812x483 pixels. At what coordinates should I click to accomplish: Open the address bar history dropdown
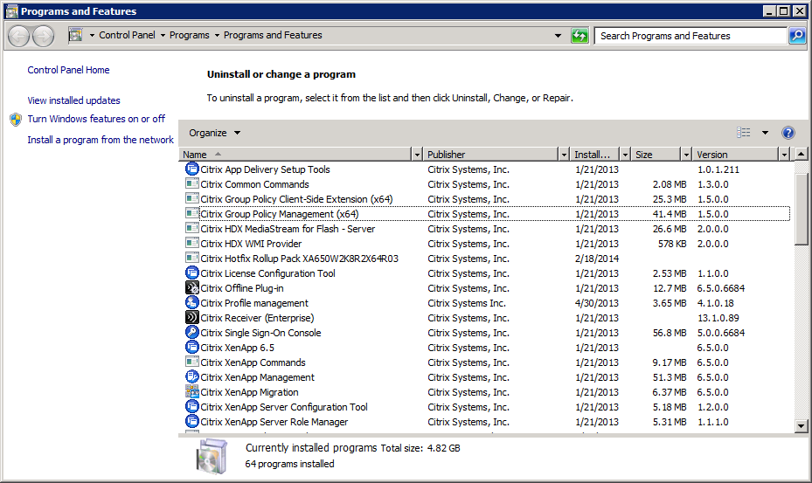(559, 36)
